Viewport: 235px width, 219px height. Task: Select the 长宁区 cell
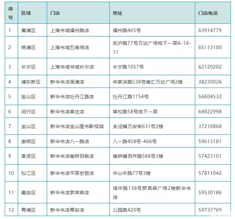point(32,67)
